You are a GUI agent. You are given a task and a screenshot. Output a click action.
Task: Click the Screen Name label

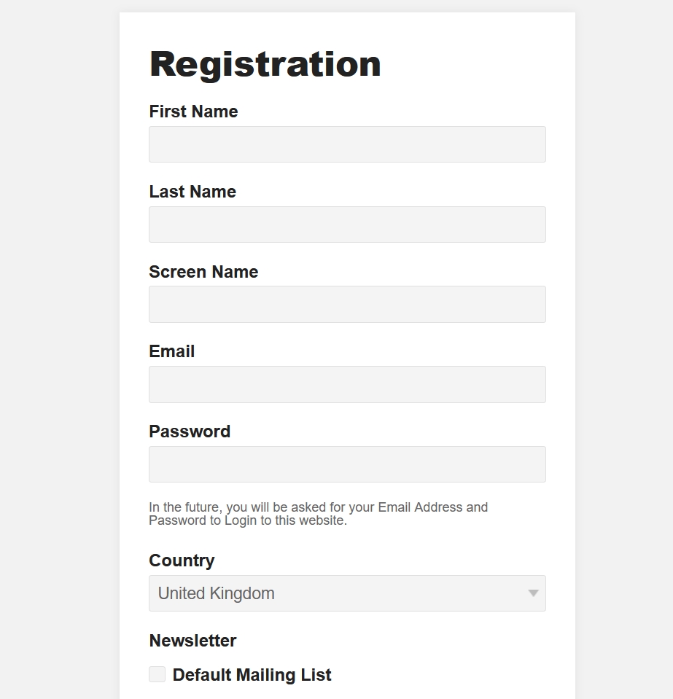click(x=203, y=272)
